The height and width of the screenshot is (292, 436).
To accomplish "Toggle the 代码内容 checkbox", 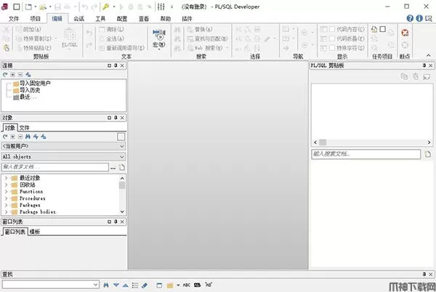I will (x=332, y=30).
